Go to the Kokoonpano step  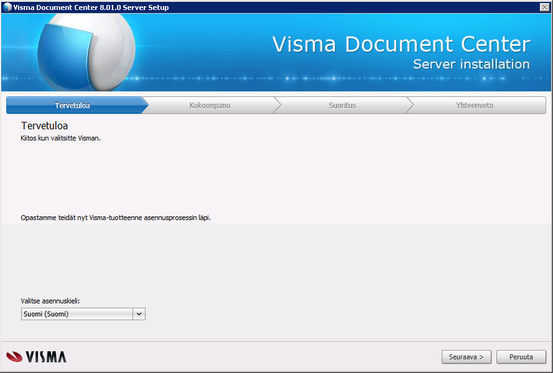tap(210, 106)
